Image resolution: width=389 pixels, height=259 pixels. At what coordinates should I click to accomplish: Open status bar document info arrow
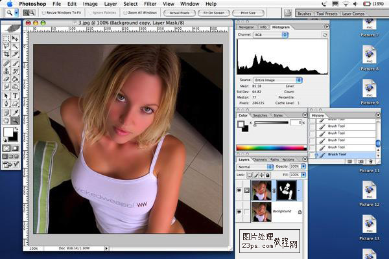click(106, 249)
